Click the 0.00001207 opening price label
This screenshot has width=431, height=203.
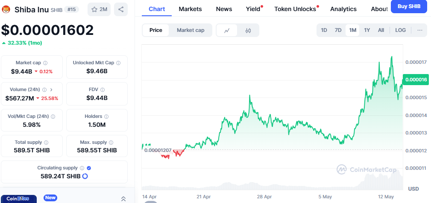tap(158, 150)
